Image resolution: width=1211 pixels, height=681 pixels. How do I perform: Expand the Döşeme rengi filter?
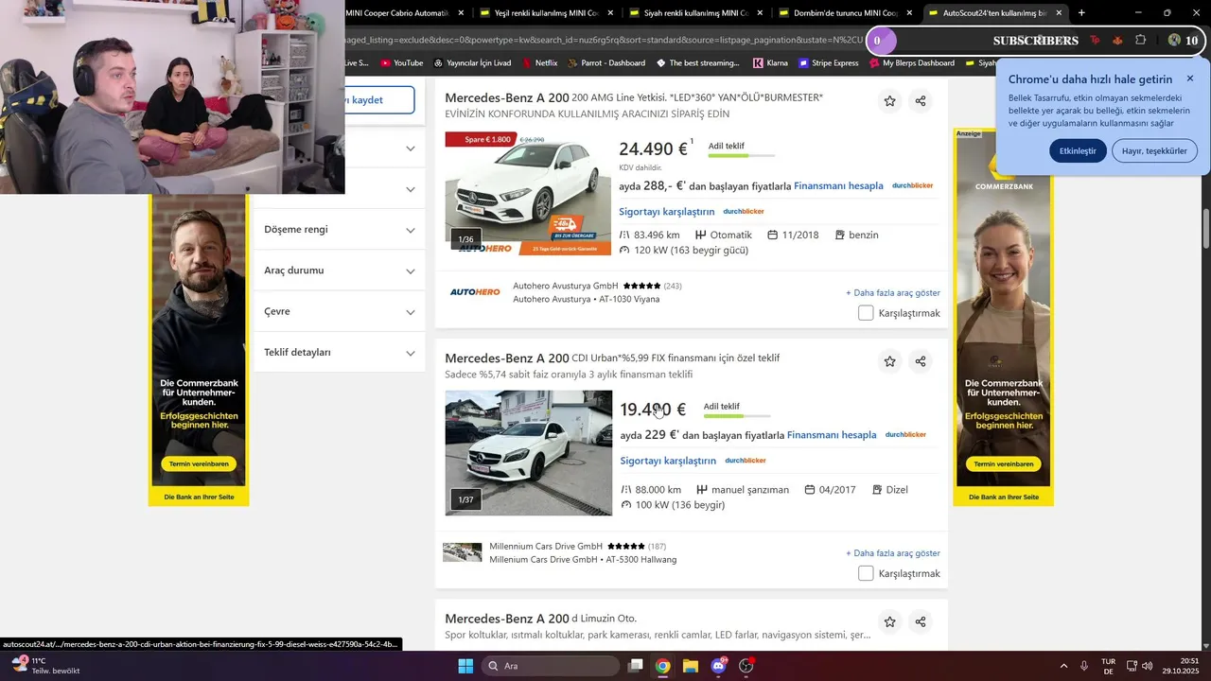click(x=339, y=230)
